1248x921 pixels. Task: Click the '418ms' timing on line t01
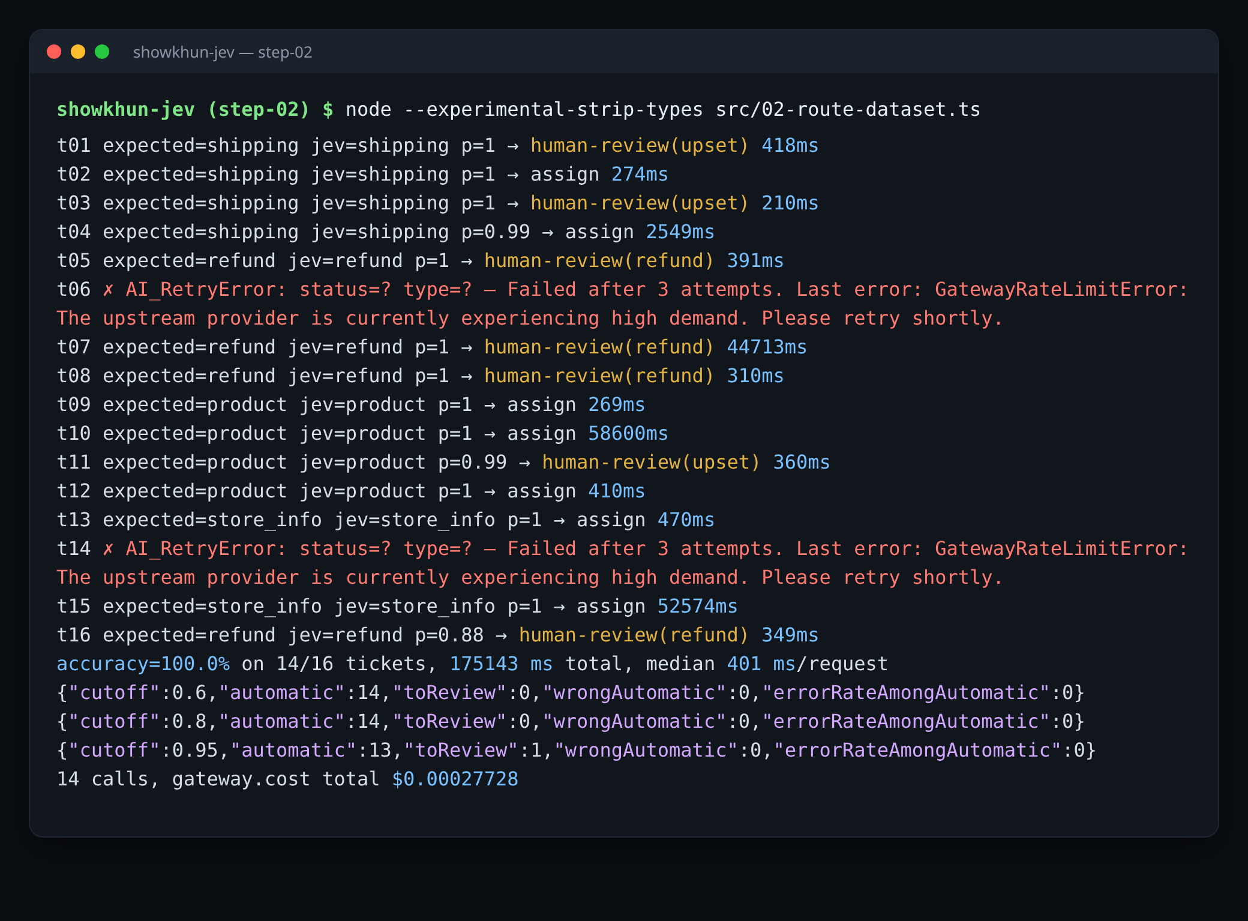[790, 145]
